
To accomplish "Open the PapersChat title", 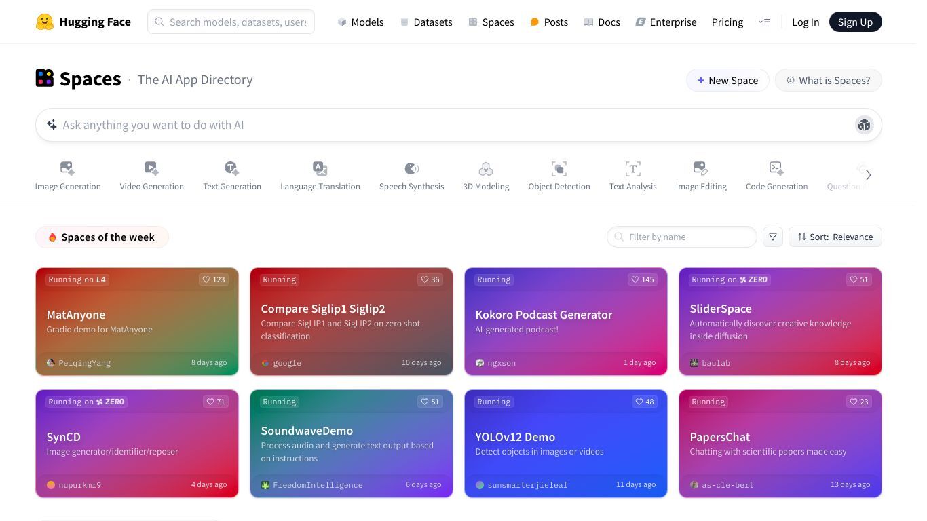I will (720, 437).
